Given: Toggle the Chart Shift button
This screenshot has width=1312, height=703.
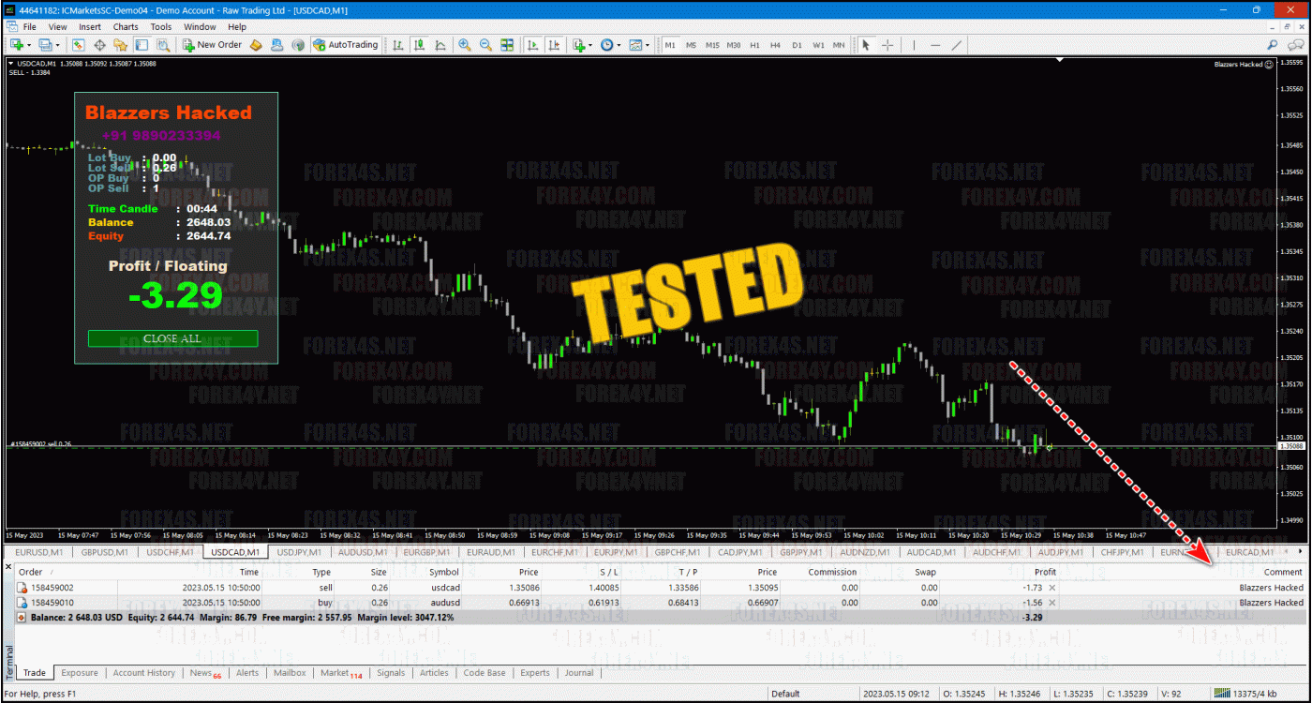Looking at the screenshot, I should coord(555,45).
